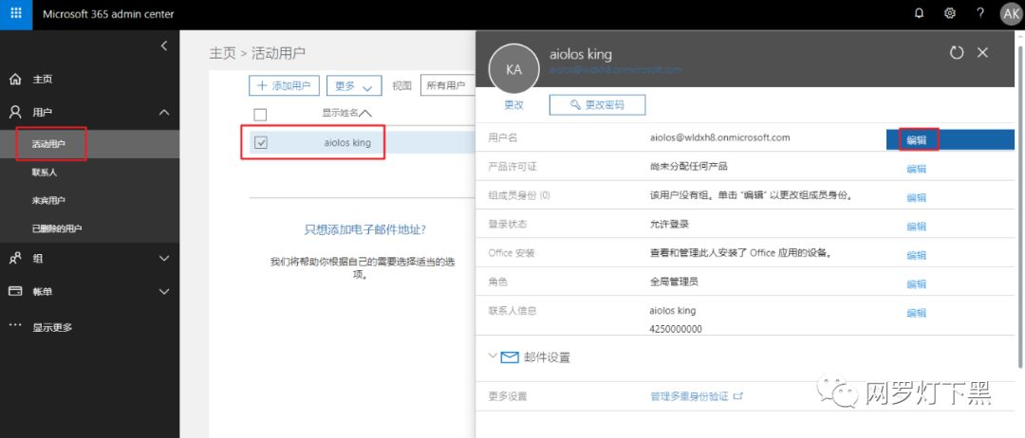Click 允许登录 sign-in status text

[669, 224]
